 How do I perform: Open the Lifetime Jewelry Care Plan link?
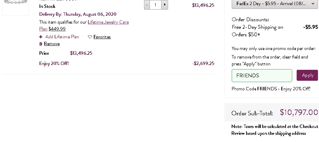(x=108, y=22)
